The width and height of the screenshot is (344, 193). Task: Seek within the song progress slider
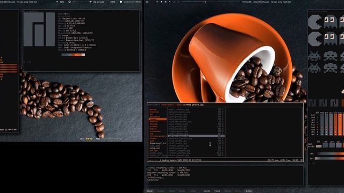click(x=211, y=2)
